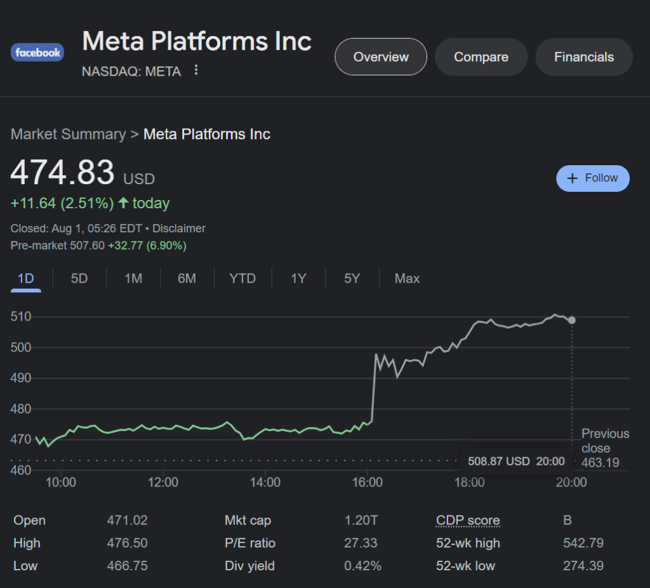
Task: Click the Market Summary breadcrumb link
Action: pos(68,135)
